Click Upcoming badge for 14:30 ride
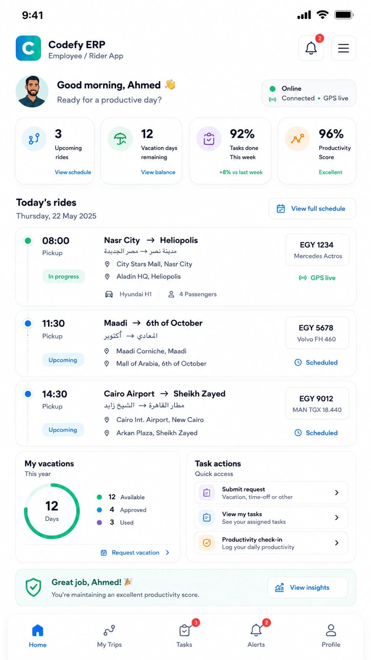This screenshot has width=371, height=660. [x=63, y=430]
